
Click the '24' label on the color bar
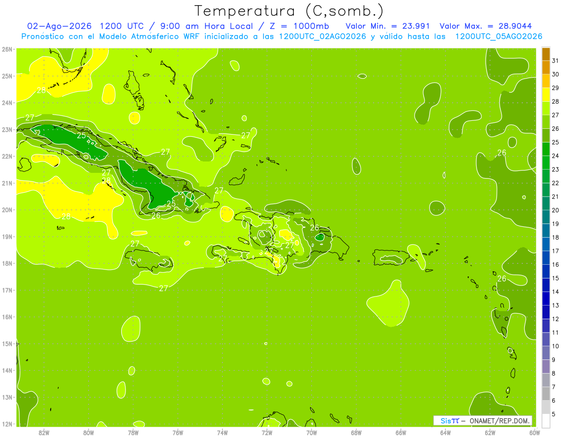tap(555, 156)
